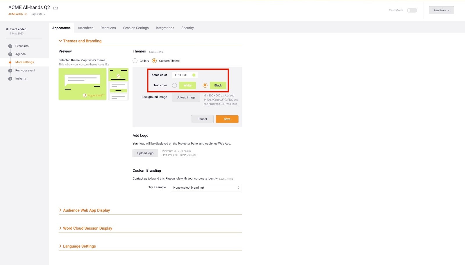Screen dimensions: 465x265
Task: Click step 3 circle icon for Run your event
Action: (10, 71)
